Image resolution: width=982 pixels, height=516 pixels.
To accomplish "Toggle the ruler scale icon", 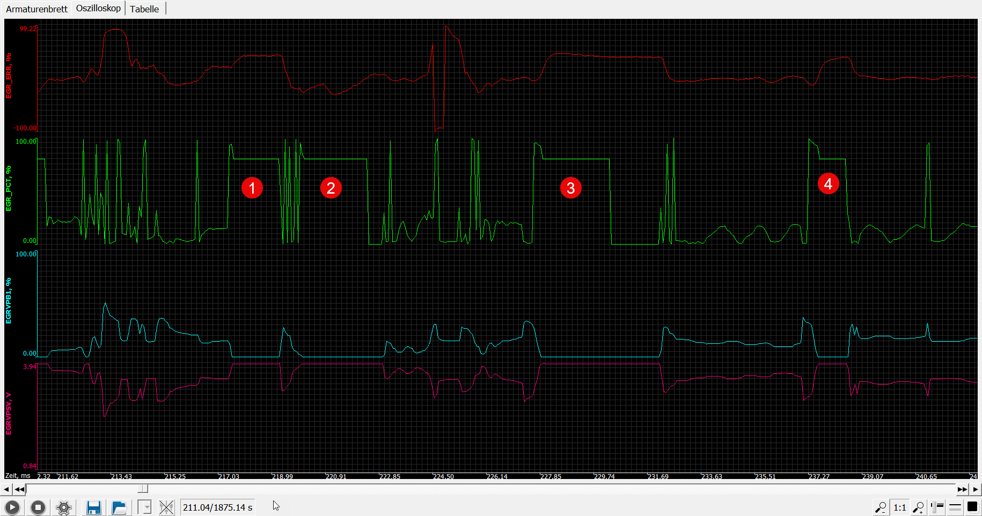I will tap(937, 507).
